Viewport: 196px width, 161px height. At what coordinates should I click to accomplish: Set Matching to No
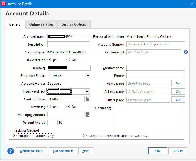(x=68, y=106)
